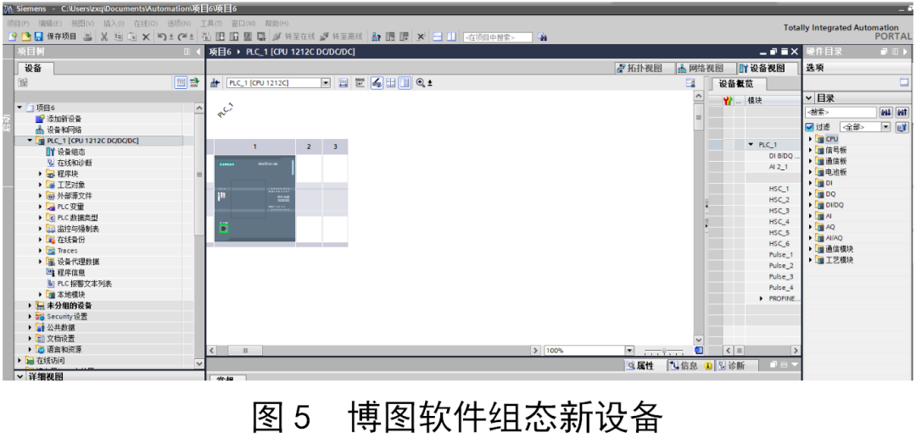Create a new project via toolbar icon
Image resolution: width=916 pixels, height=438 pixels.
12,36
